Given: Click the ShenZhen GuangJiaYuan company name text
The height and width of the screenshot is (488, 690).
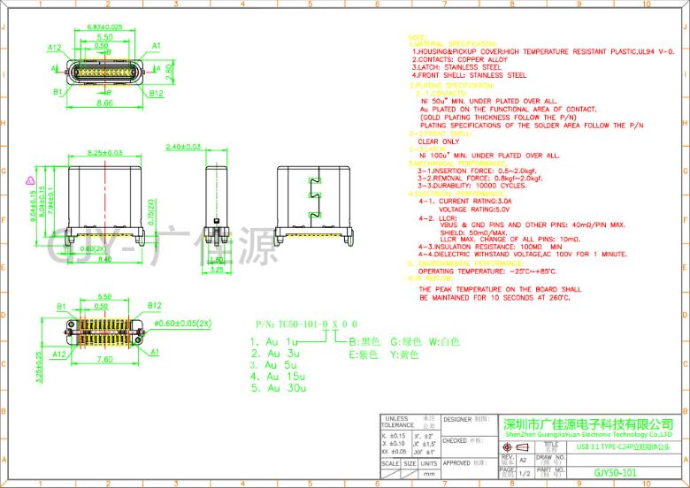Looking at the screenshot, I should 589,434.
